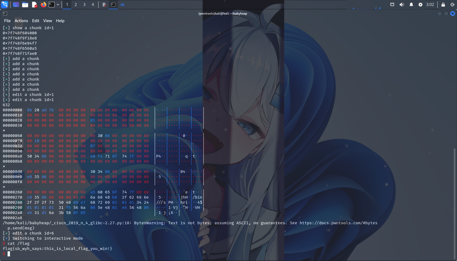
Task: Open the Edit menu in terminal
Action: [x=35, y=21]
